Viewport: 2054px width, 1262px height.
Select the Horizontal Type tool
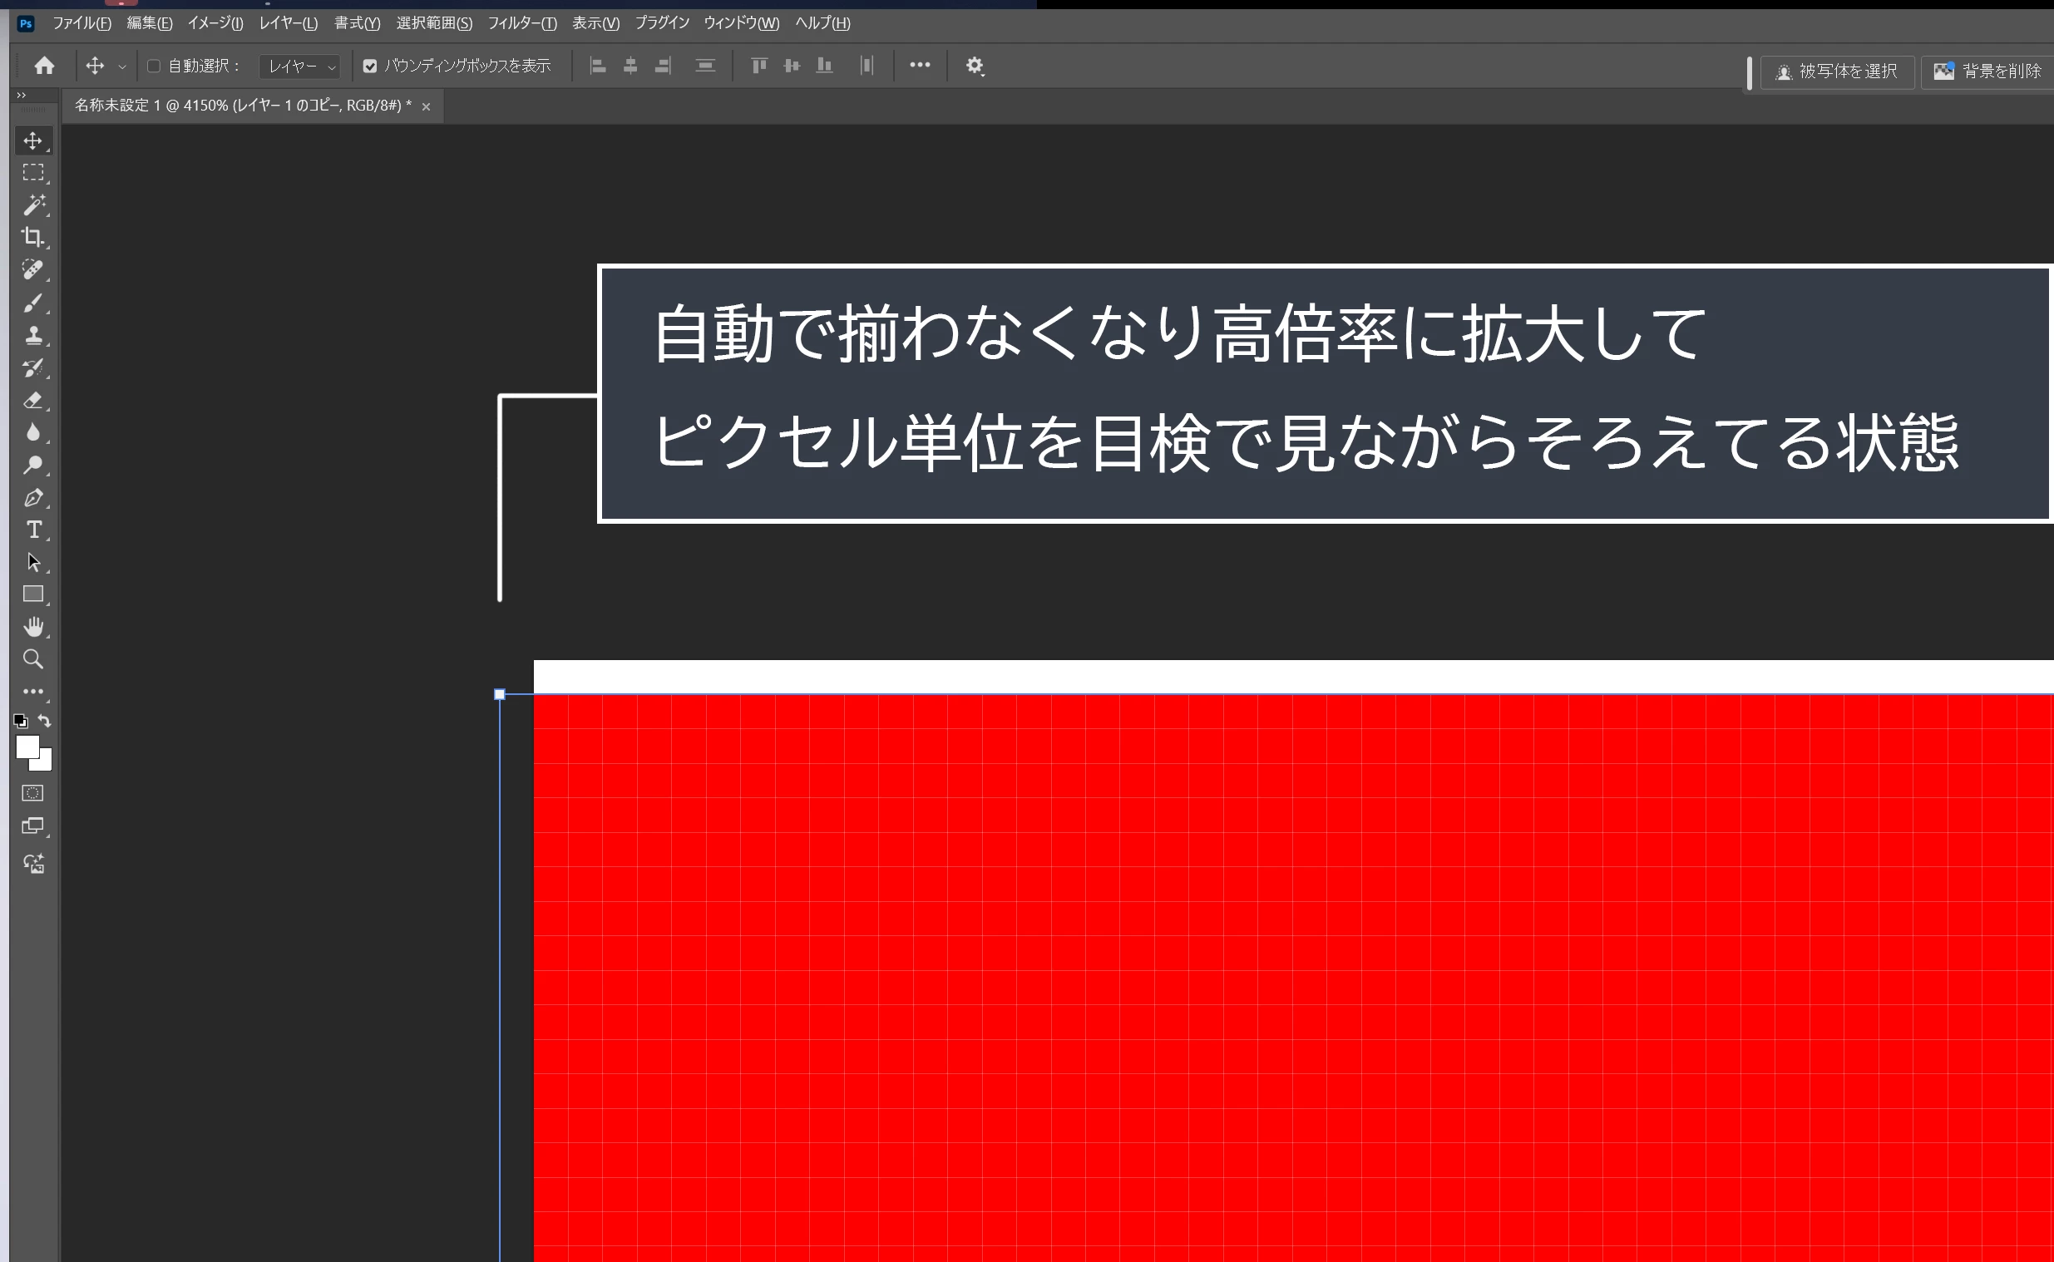pyautogui.click(x=33, y=530)
